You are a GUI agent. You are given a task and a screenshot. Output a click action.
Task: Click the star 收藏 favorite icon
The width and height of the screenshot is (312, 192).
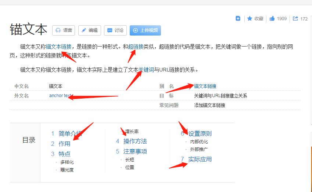pyautogui.click(x=250, y=19)
